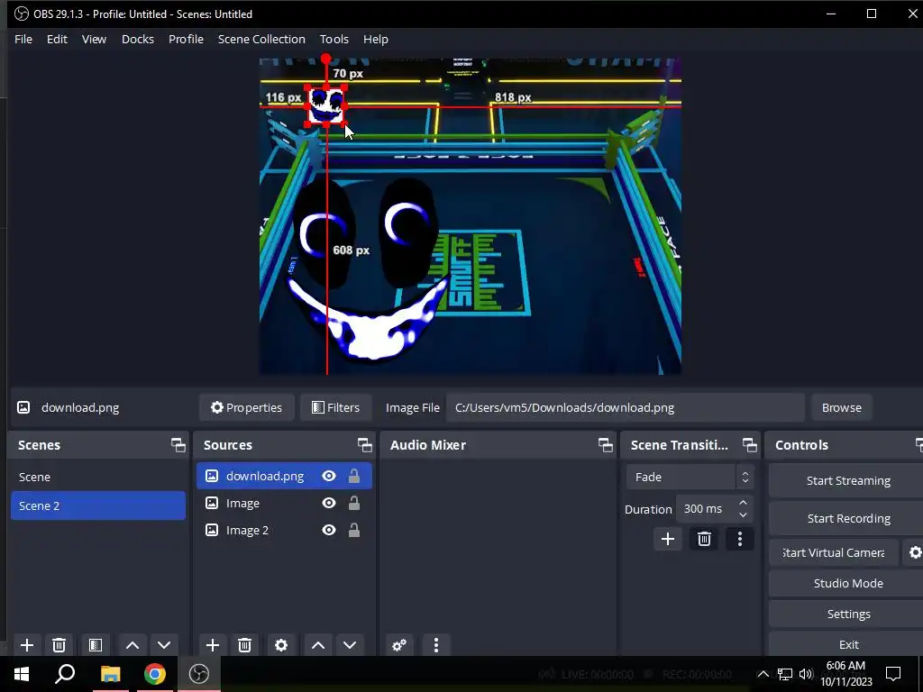Open Properties for download.png
The image size is (923, 692).
pos(247,407)
